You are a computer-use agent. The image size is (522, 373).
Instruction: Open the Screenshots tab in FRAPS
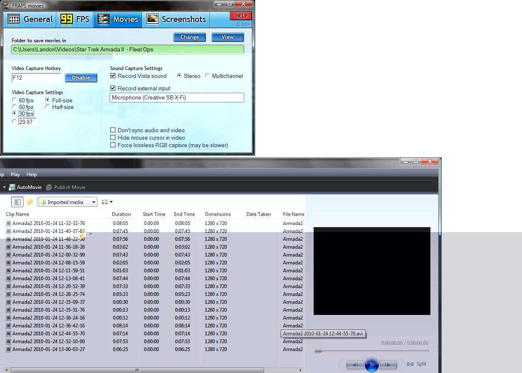coord(176,19)
